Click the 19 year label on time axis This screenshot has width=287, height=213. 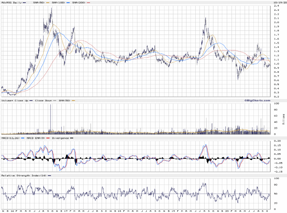coord(173,211)
